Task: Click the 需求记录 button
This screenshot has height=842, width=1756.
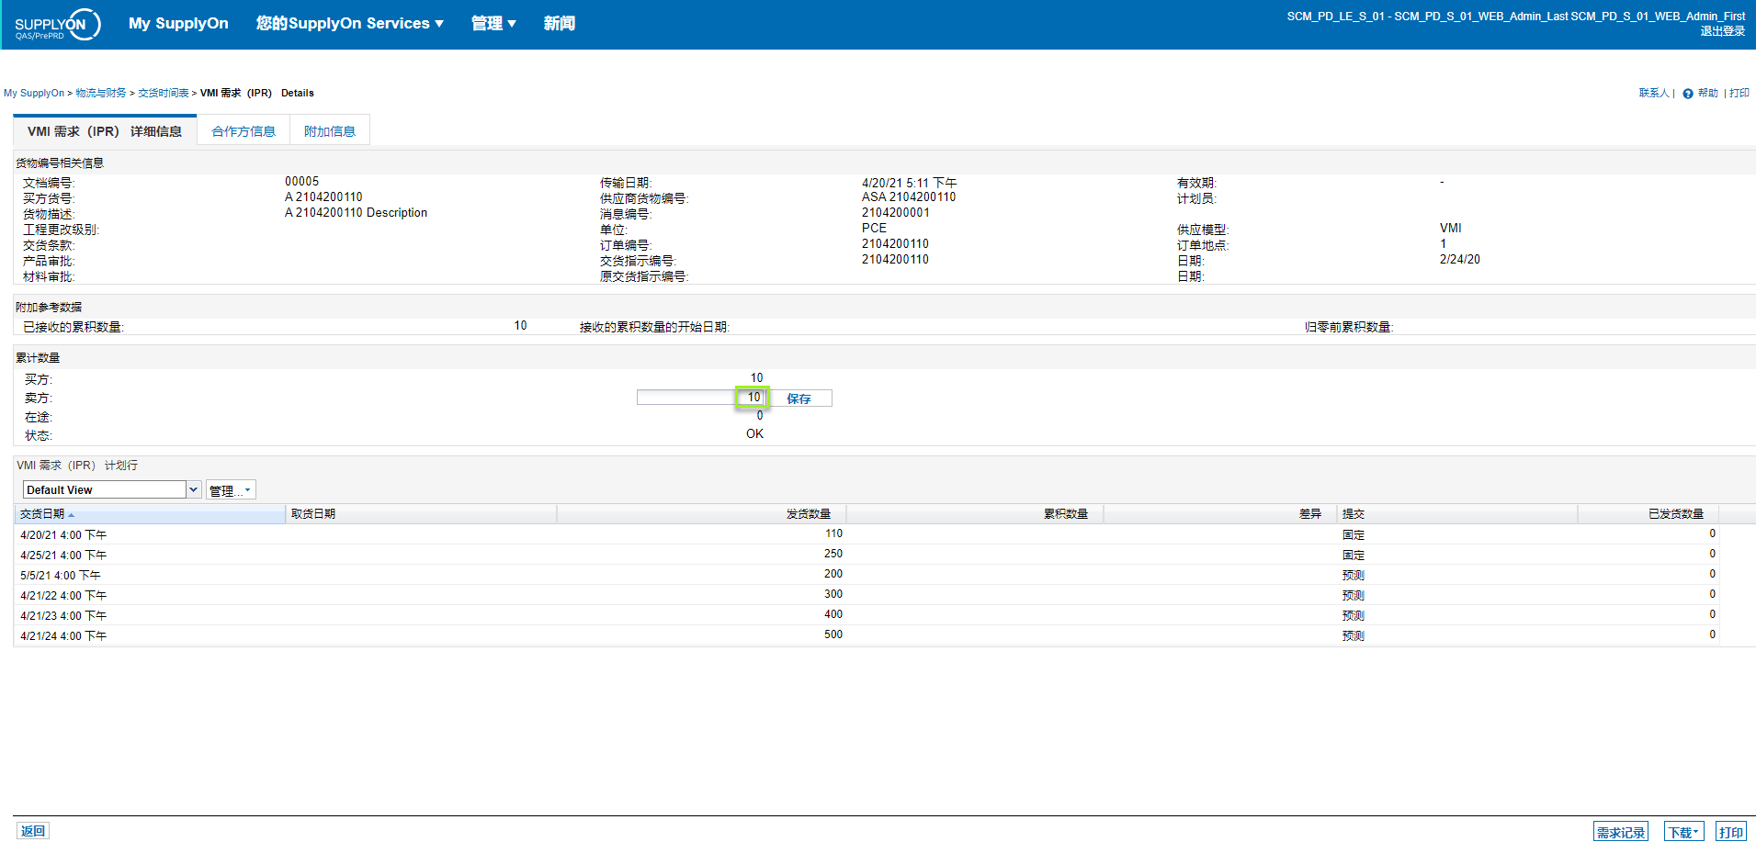Action: [1621, 832]
